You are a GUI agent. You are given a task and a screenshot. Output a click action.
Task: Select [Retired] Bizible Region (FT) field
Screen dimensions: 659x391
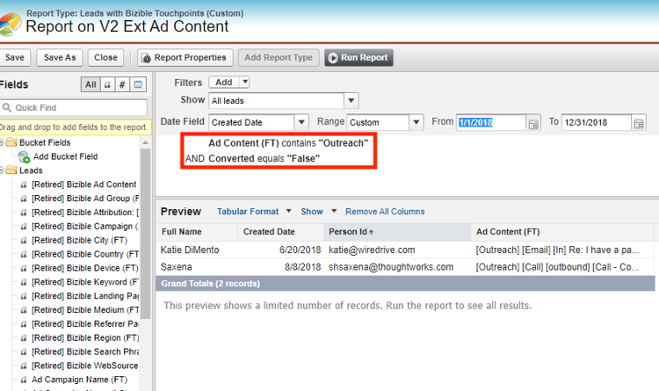click(85, 337)
